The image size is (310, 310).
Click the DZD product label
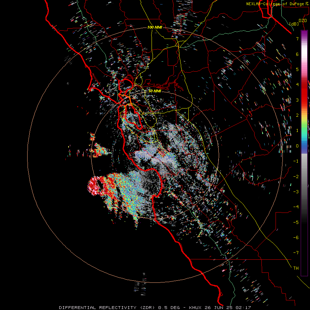pyautogui.click(x=303, y=21)
